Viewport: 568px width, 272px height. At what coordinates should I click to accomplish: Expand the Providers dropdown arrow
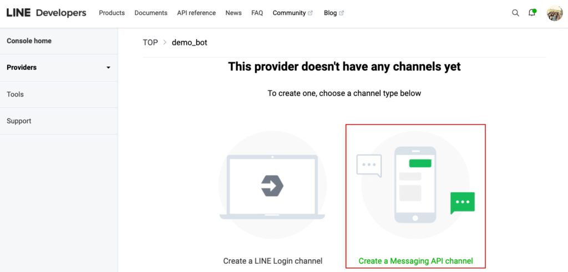click(108, 68)
